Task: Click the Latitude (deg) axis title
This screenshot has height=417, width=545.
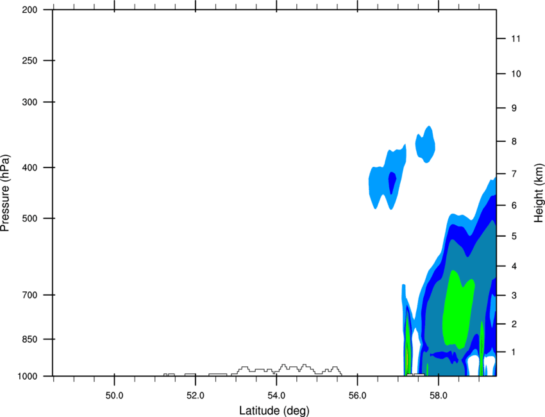Action: click(274, 411)
